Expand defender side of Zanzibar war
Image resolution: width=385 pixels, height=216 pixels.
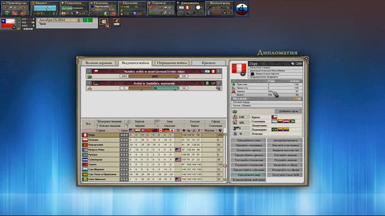pyautogui.click(x=218, y=83)
